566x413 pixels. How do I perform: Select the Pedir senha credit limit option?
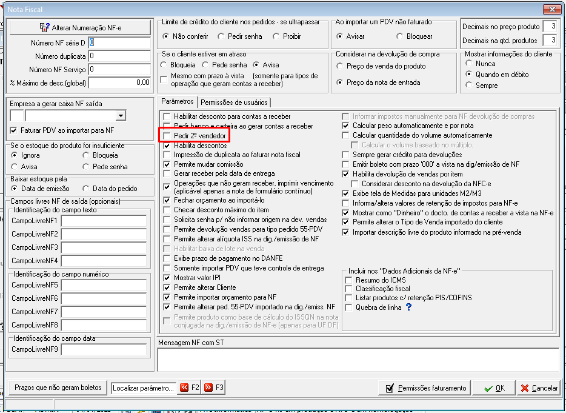tap(221, 36)
